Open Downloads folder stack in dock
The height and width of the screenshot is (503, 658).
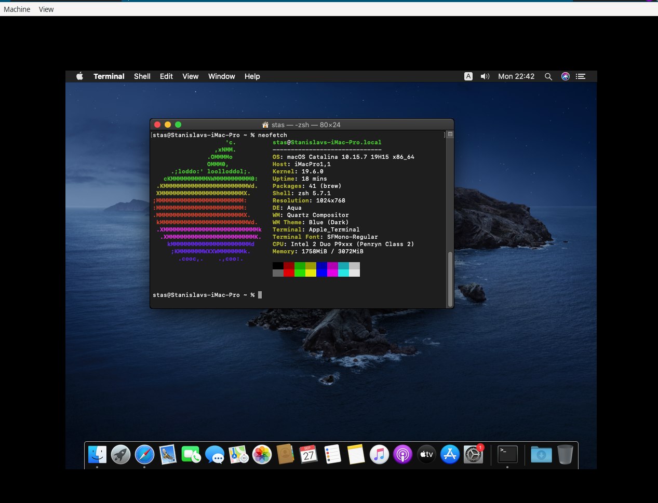click(541, 455)
